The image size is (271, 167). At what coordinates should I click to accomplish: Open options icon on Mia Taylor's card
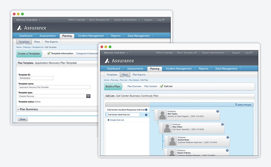[x=218, y=111]
